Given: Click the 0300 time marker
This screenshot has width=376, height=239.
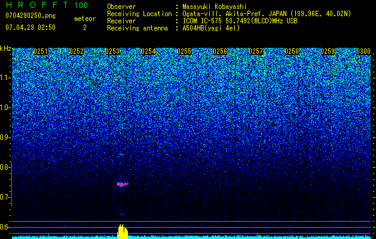Looking at the screenshot, I should [363, 51].
